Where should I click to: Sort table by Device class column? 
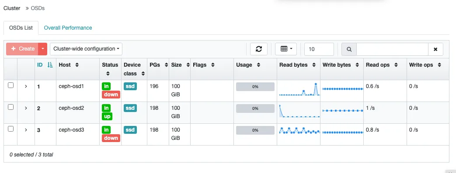pyautogui.click(x=143, y=74)
